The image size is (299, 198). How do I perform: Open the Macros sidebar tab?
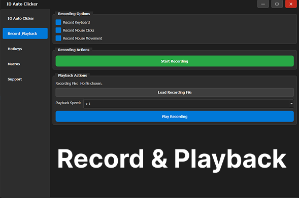pos(25,64)
